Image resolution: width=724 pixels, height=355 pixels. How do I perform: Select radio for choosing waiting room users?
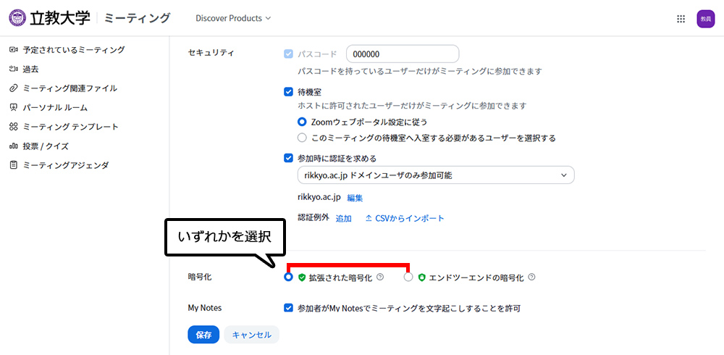[x=302, y=138]
